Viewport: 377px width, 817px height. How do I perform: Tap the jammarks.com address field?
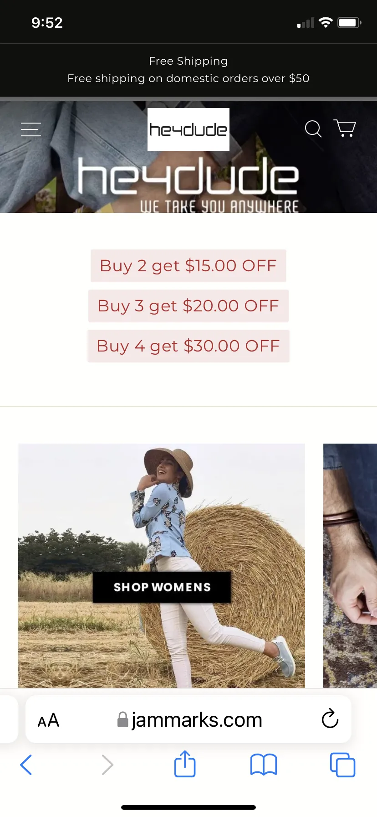[x=188, y=719]
